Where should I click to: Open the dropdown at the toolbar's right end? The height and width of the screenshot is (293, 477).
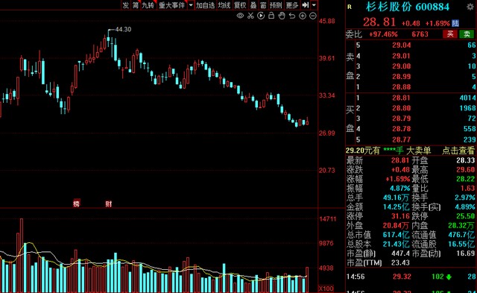[x=314, y=5]
